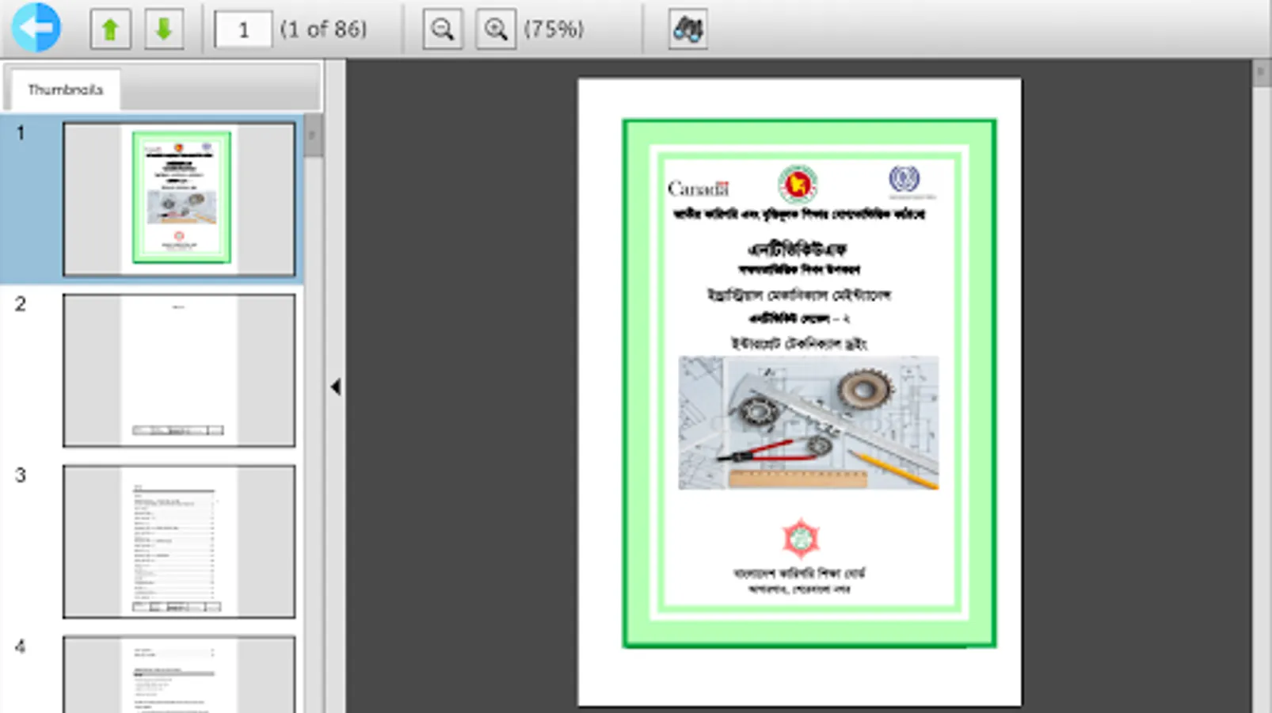Image resolution: width=1272 pixels, height=713 pixels.
Task: Open page 2 thumbnail
Action: [179, 370]
